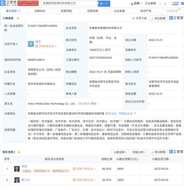Switch to the 法律诉讼 tab

40,11
